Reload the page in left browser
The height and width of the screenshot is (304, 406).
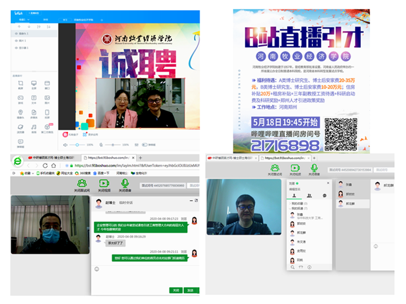click(45, 165)
